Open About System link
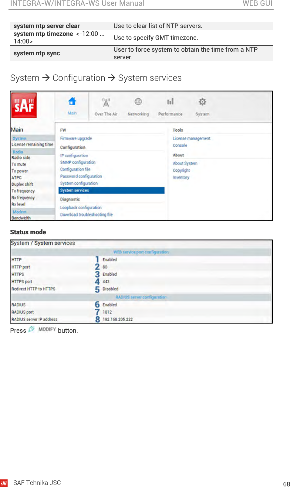Screen dimensions: 290x487 (185, 163)
